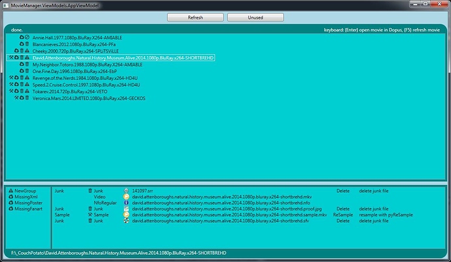Select the Speed.2.Cruise.Control.1997 movie entry

tap(86, 85)
